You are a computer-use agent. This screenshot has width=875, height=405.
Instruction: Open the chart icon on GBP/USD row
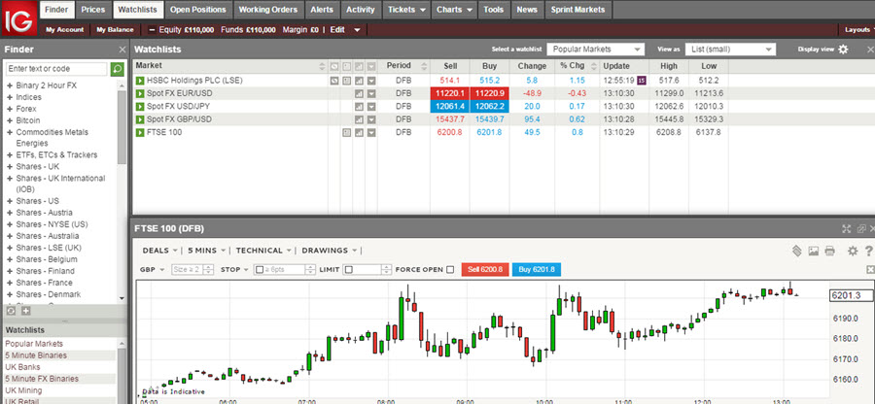point(359,119)
